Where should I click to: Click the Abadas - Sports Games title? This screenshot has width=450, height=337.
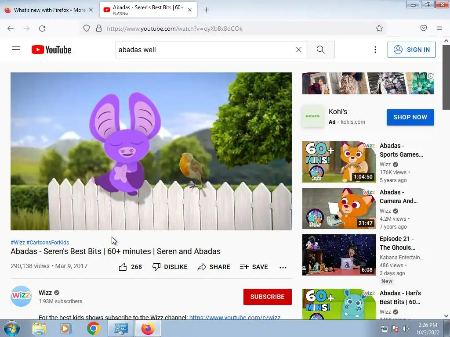pyautogui.click(x=401, y=150)
